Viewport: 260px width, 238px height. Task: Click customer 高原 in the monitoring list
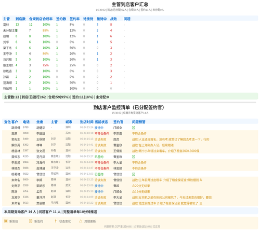14,134
